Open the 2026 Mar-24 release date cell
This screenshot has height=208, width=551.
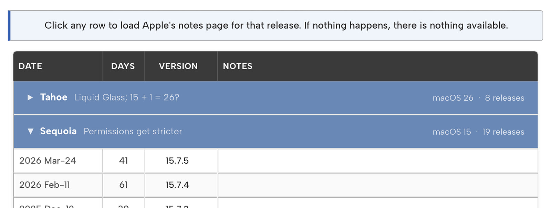tap(48, 160)
